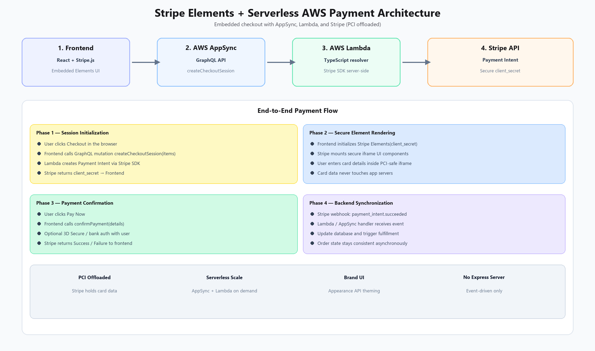Click the '4. Stripe API' heading
Viewport: 595px width, 351px height.
pyautogui.click(x=500, y=48)
